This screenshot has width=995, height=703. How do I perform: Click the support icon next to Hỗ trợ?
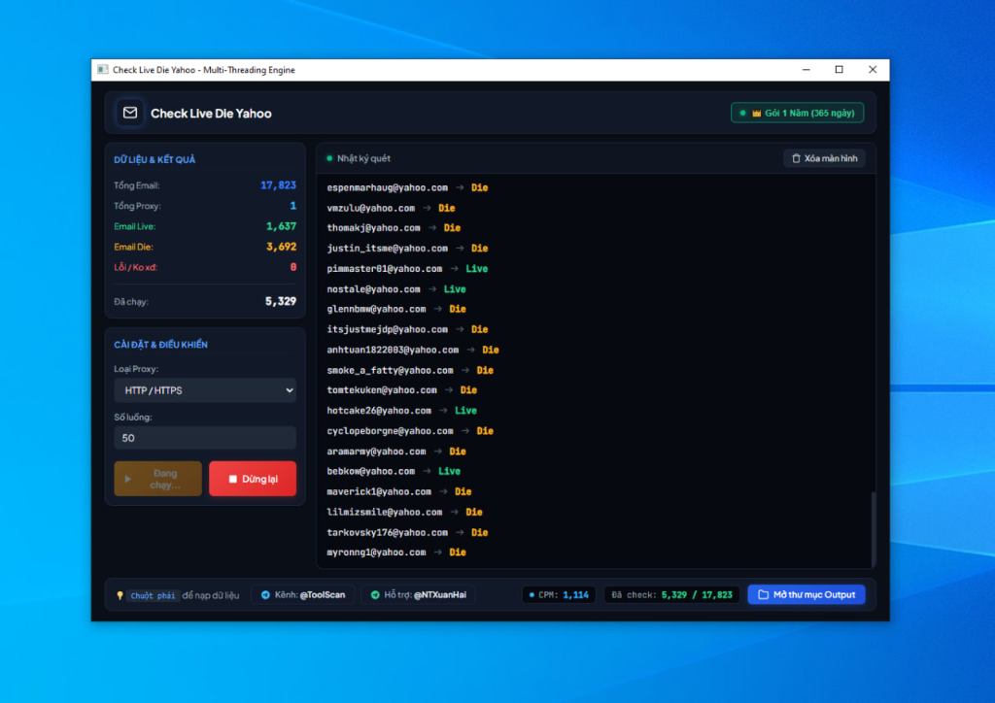[375, 594]
